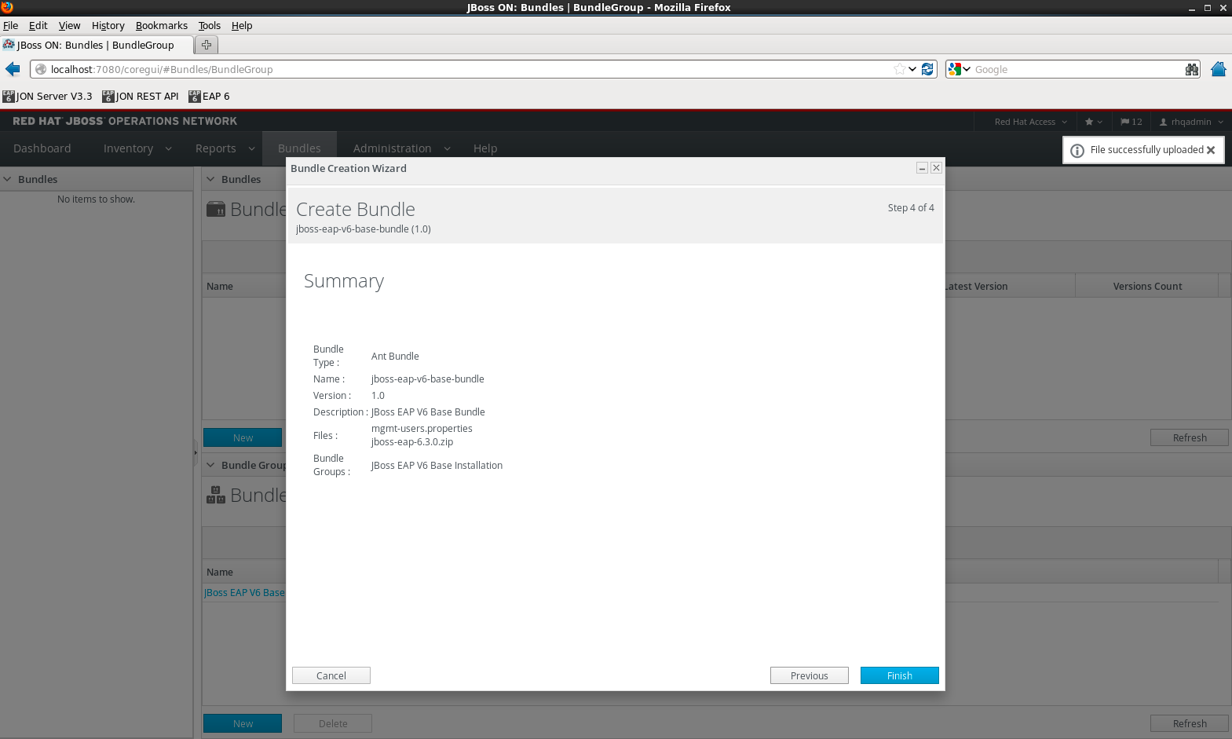Viewport: 1232px width, 739px height.
Task: Open the Bookmarks menu
Action: [162, 25]
